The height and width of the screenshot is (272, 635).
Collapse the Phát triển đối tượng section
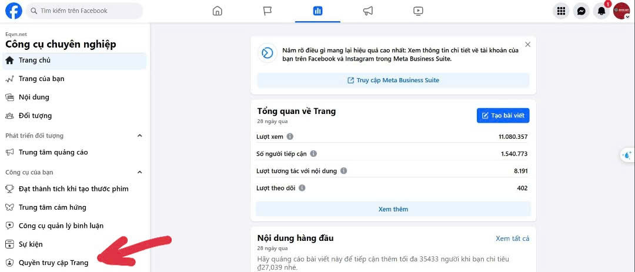coord(140,136)
